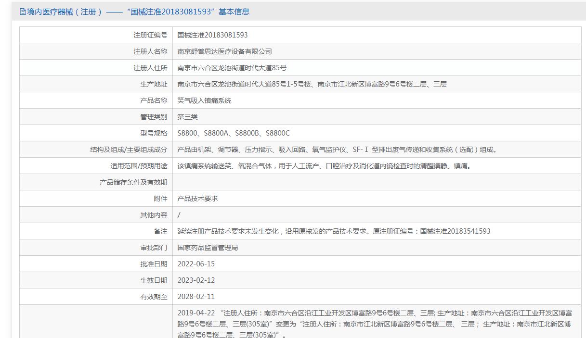This screenshot has height=338, width=586.
Task: Select product name 笑气吸入镇痛系统
Action: [204, 100]
